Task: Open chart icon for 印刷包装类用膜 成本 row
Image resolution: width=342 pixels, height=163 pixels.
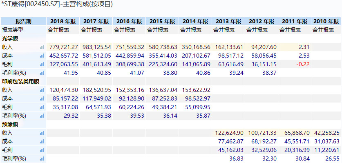Action: (x=42, y=98)
